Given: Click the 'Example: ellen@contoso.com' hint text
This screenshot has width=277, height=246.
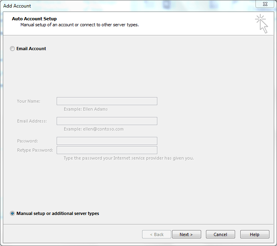Looking at the screenshot, I should point(94,129).
